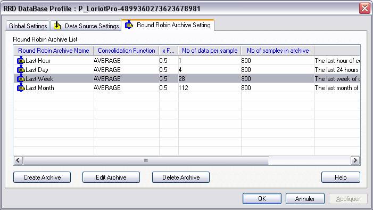Click the Round Robin Archive Setting tab icon

click(129, 25)
